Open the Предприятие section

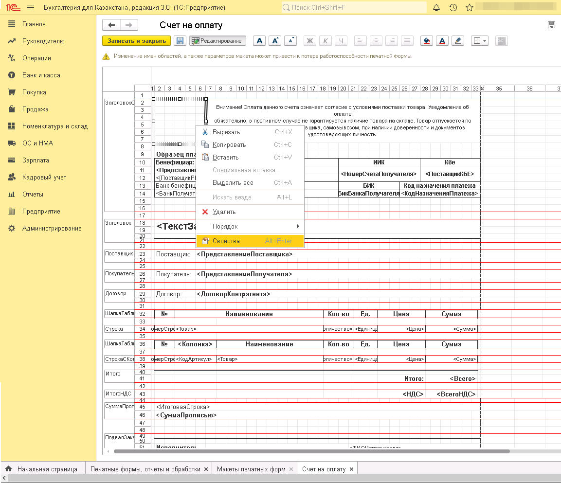pos(48,212)
